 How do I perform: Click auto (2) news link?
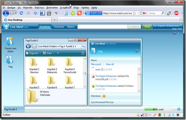click(99, 70)
